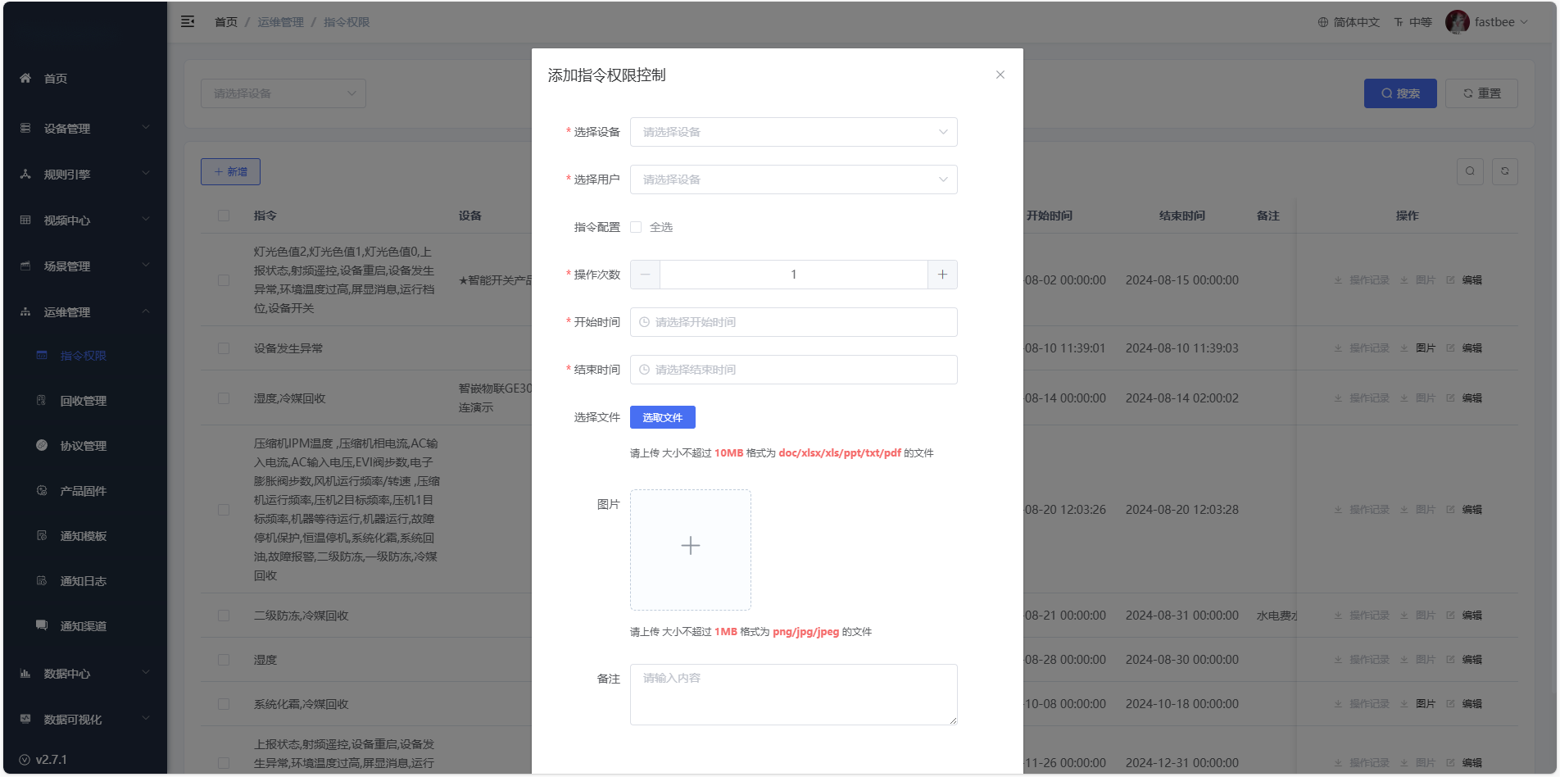Click the plus icon to increase operation count

[942, 275]
